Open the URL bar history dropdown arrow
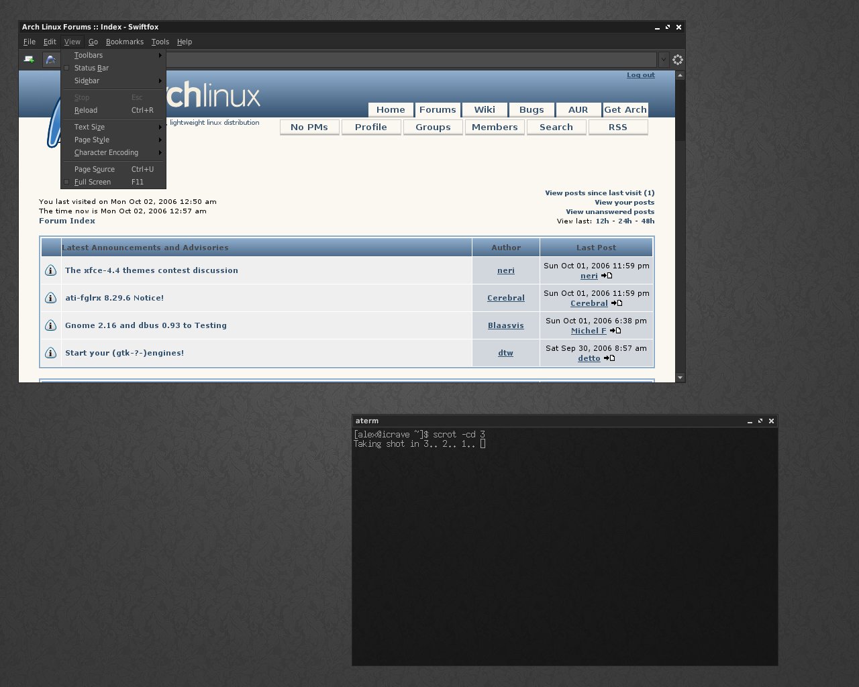Screen dimensions: 859x687 point(663,60)
